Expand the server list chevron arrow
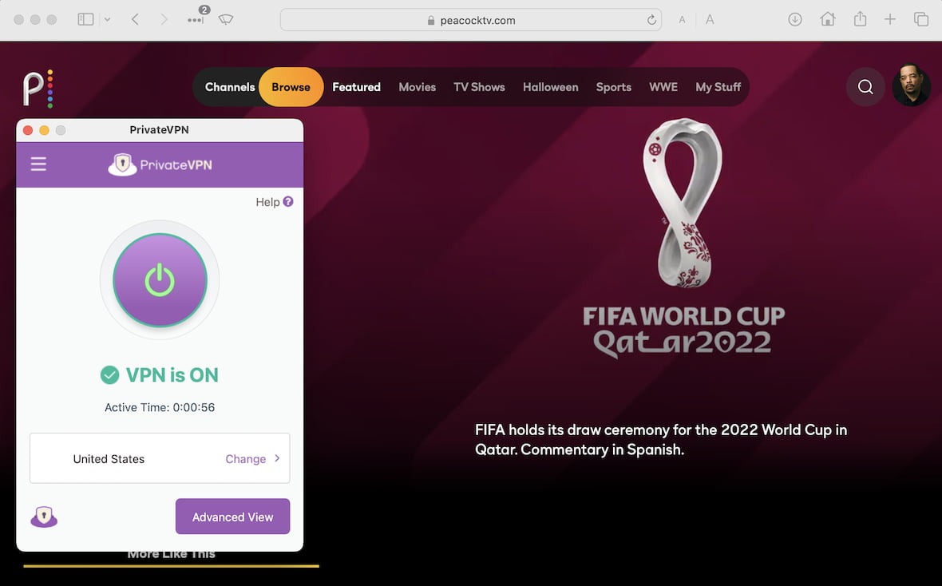The width and height of the screenshot is (942, 586). tap(277, 458)
